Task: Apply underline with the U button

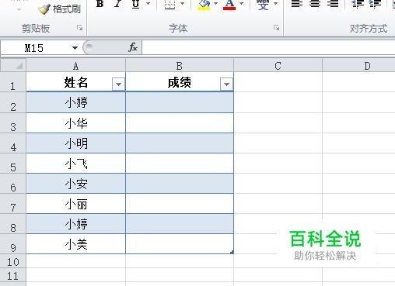Action: 135,4
